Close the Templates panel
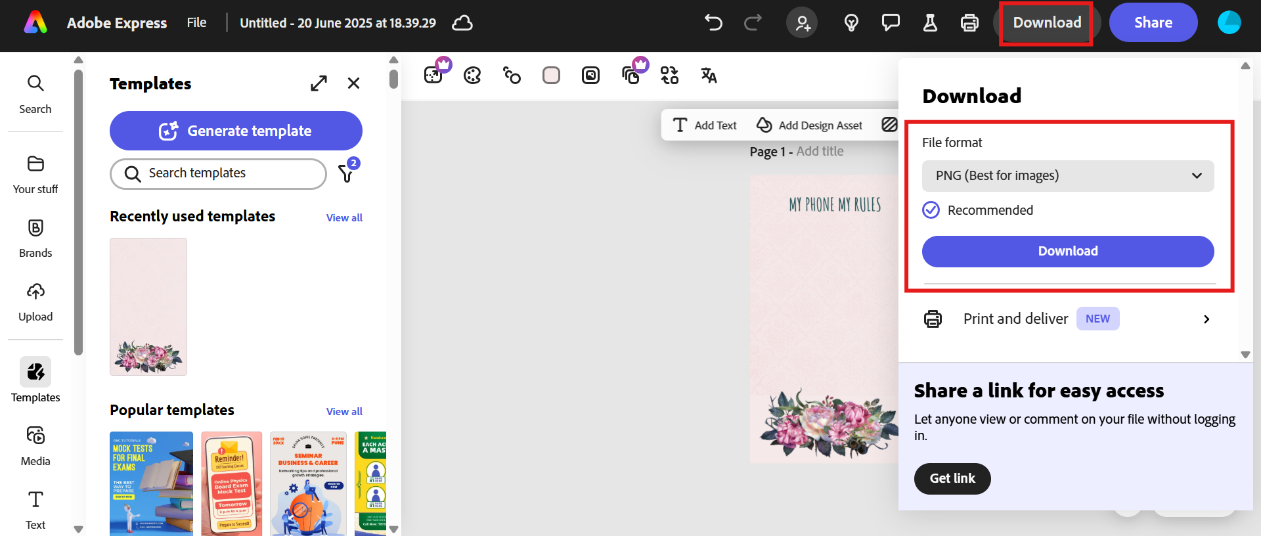The width and height of the screenshot is (1261, 536). [353, 83]
